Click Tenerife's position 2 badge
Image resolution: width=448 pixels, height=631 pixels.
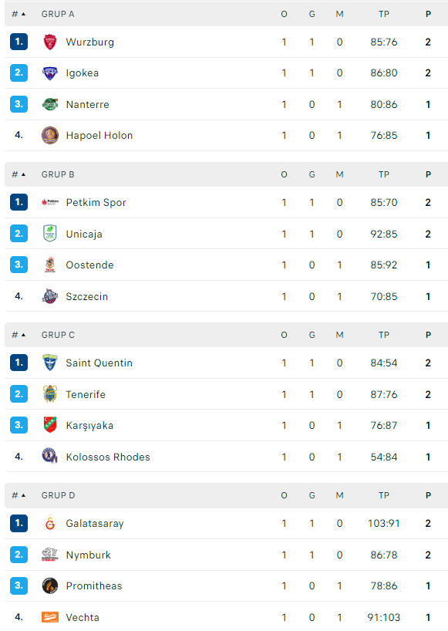19,394
